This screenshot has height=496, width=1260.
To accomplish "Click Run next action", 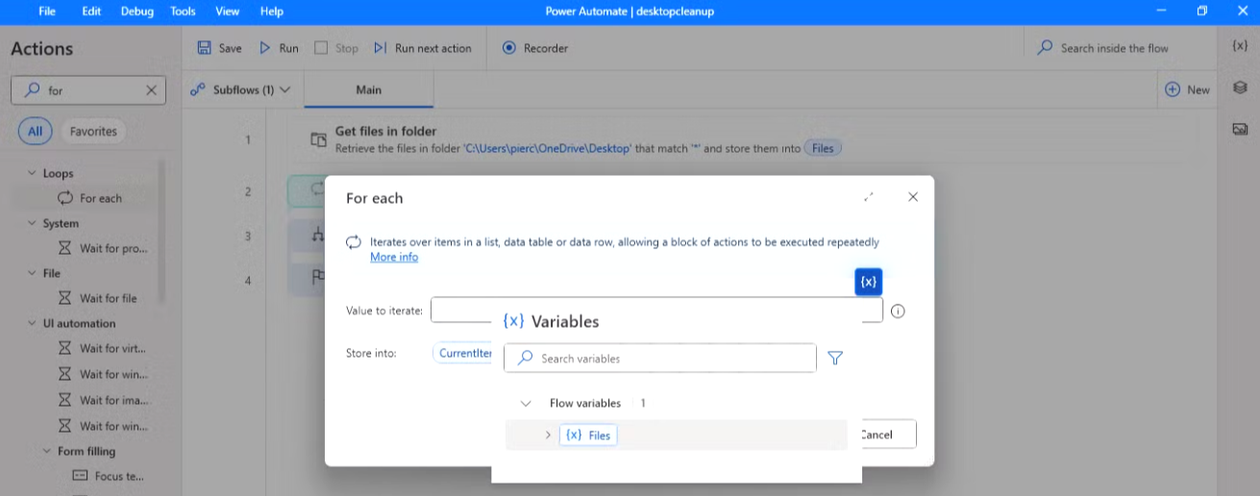I will 422,48.
